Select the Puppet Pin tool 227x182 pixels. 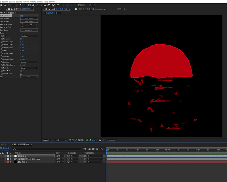click(58, 5)
